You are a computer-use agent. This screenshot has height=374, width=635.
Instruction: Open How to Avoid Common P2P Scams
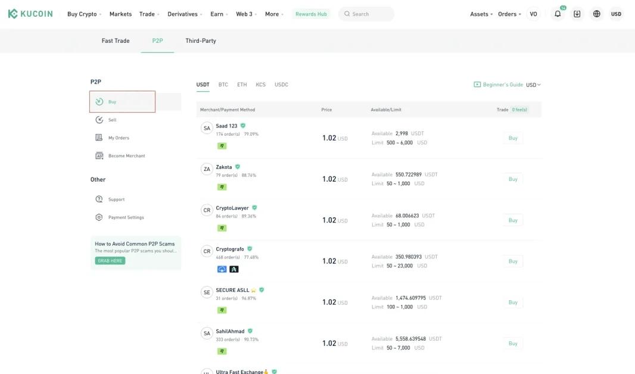point(135,244)
